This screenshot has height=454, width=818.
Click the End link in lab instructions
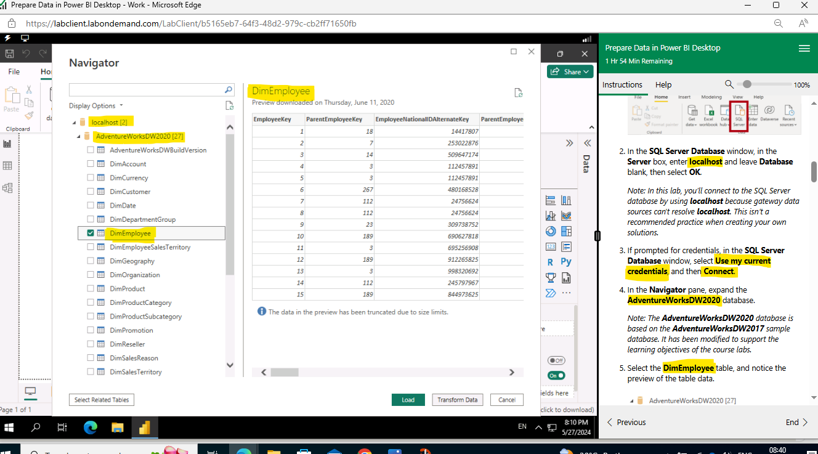[x=797, y=422]
